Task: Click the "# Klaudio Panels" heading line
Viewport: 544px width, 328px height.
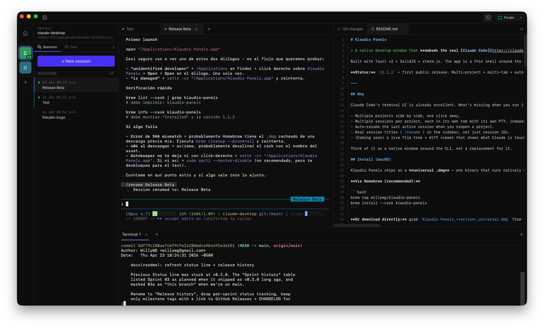Action: point(369,40)
